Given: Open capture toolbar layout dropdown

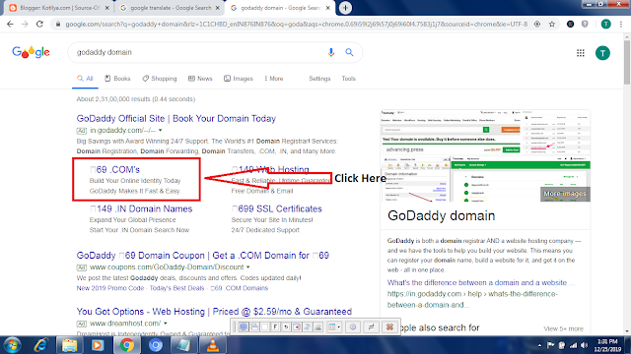Looking at the screenshot, I should pos(333,327).
